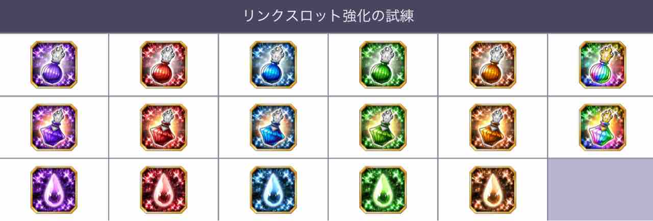653x221 pixels.
Task: Select the purple round flask icon
Action: 54,65
